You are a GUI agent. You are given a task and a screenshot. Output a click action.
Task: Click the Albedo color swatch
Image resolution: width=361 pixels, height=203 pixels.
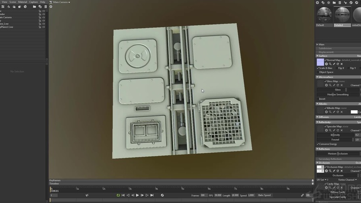click(354, 112)
